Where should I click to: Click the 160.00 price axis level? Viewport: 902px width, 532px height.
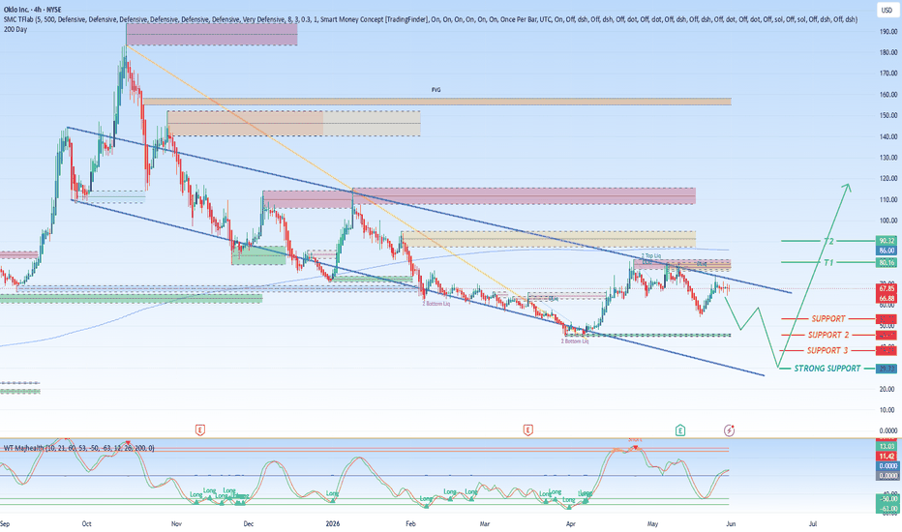pyautogui.click(x=888, y=95)
